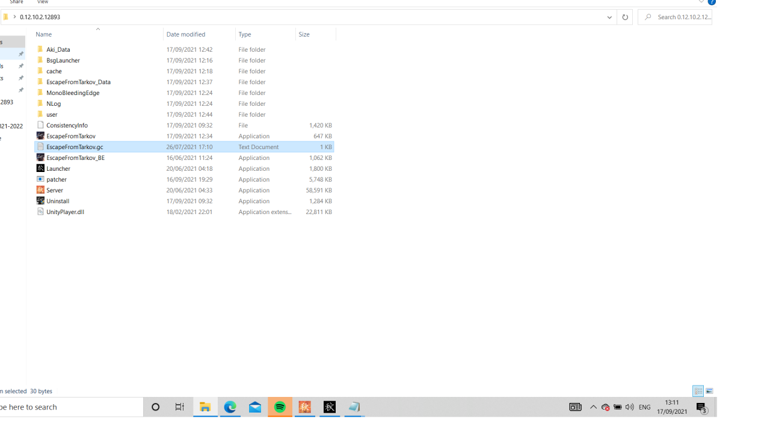
Task: Select the BsgLauncher folder name
Action: pyautogui.click(x=63, y=60)
